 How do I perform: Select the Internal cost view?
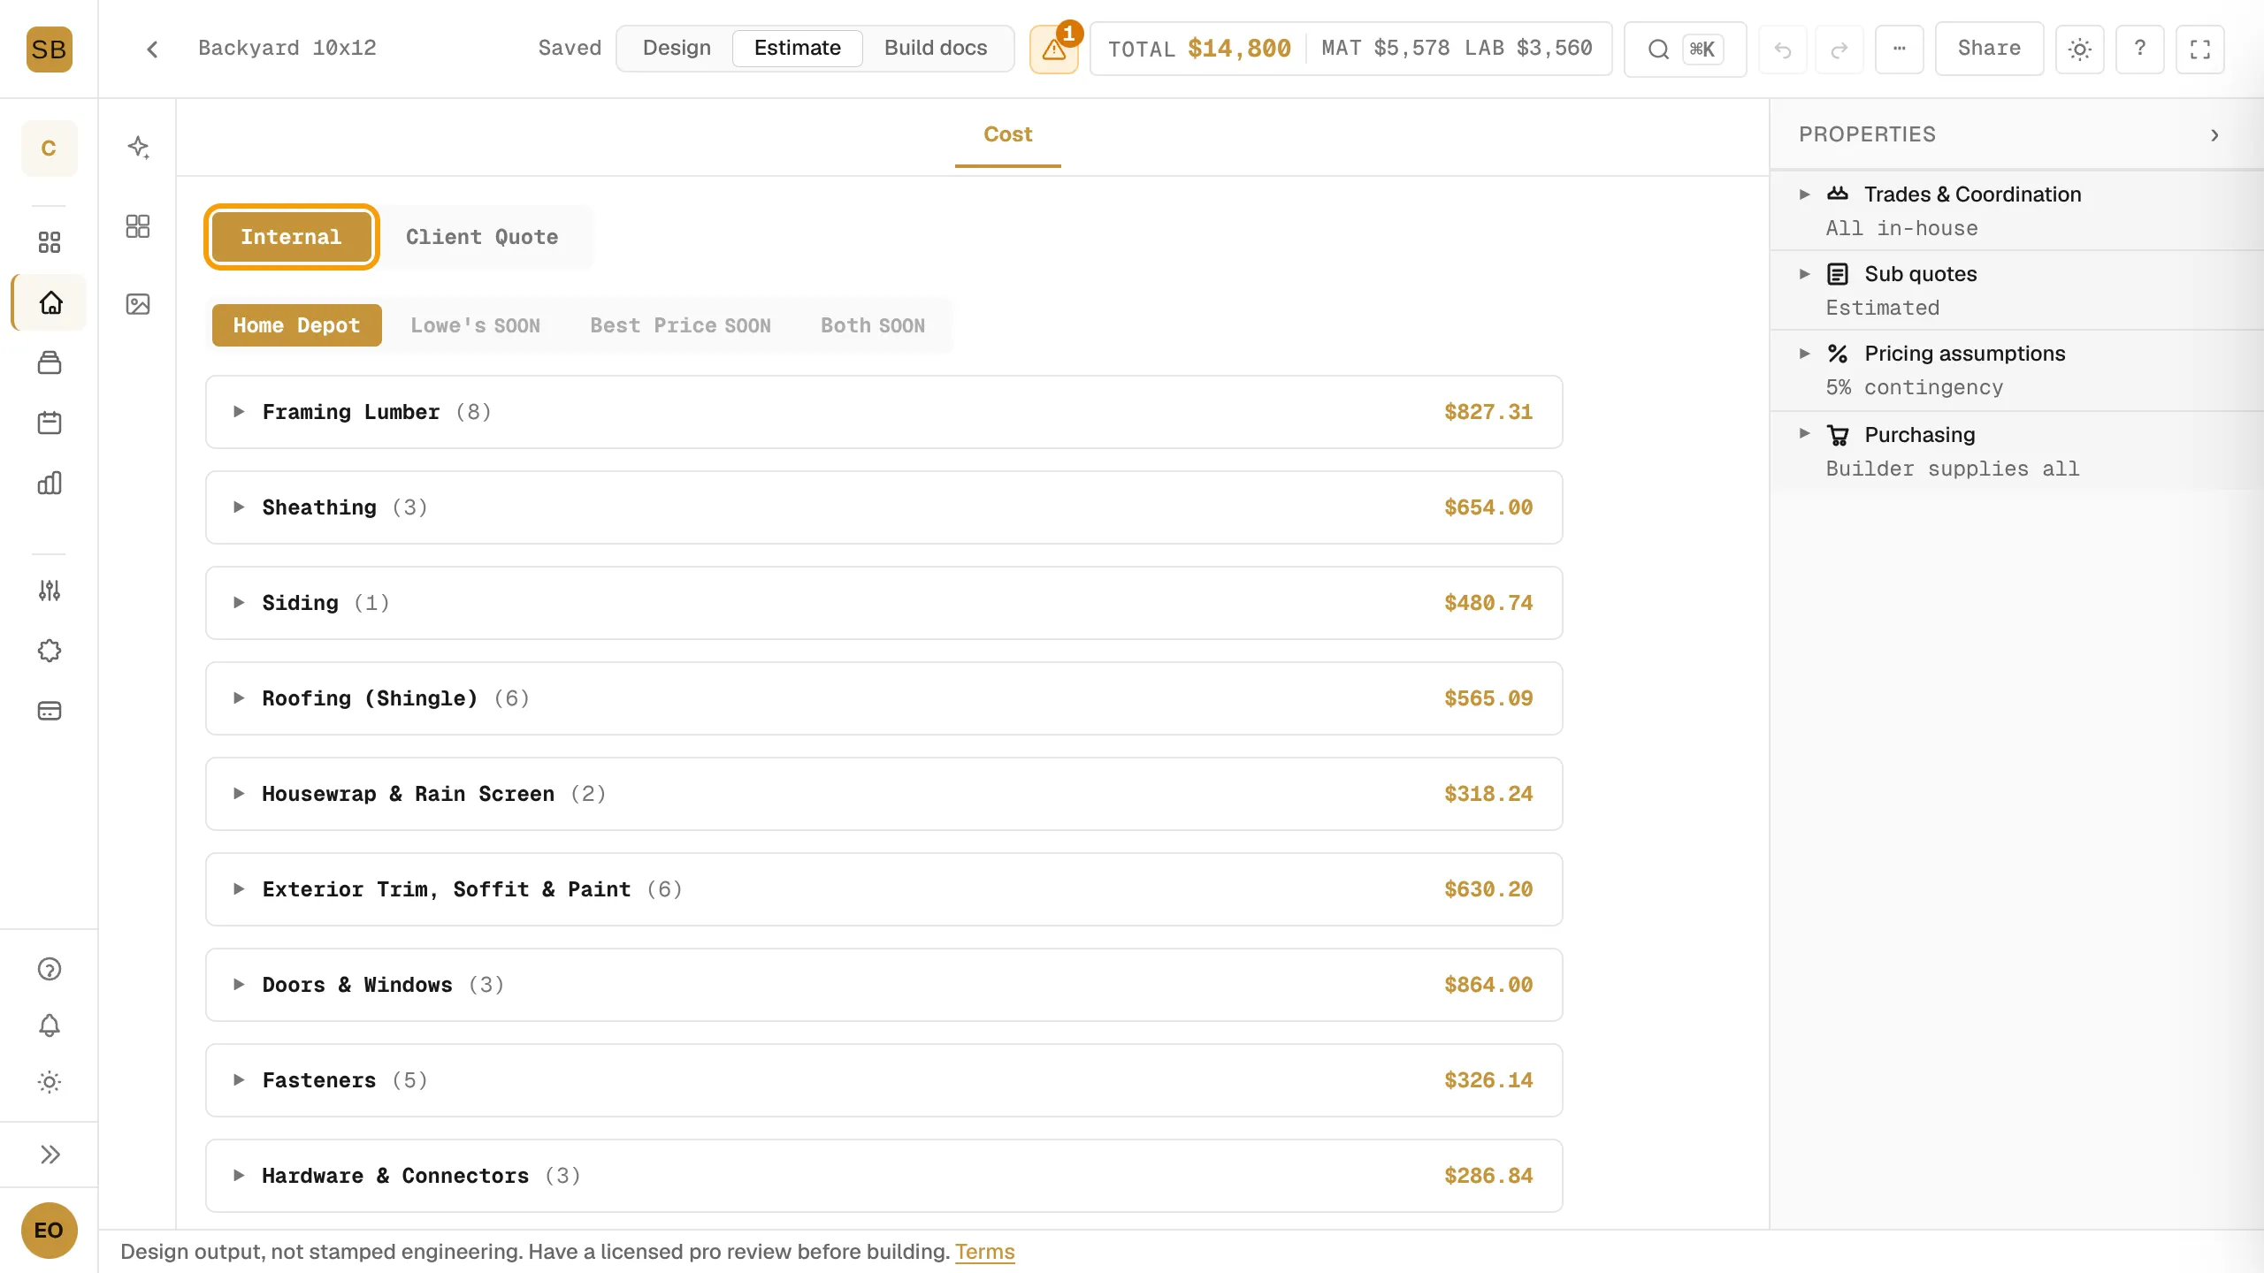pos(291,237)
